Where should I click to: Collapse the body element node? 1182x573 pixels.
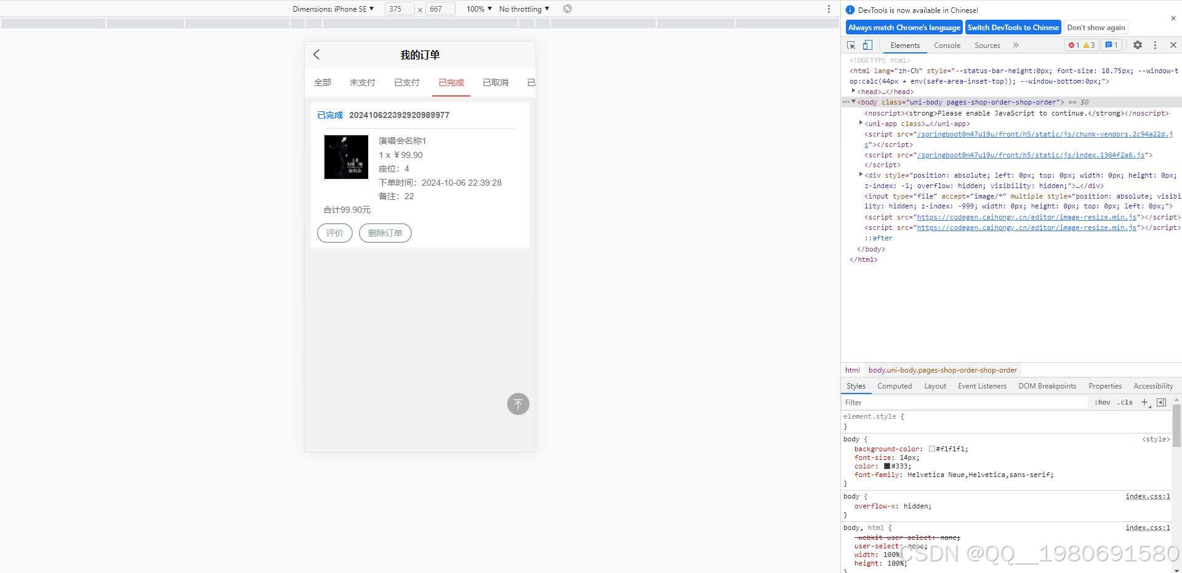[x=853, y=101]
